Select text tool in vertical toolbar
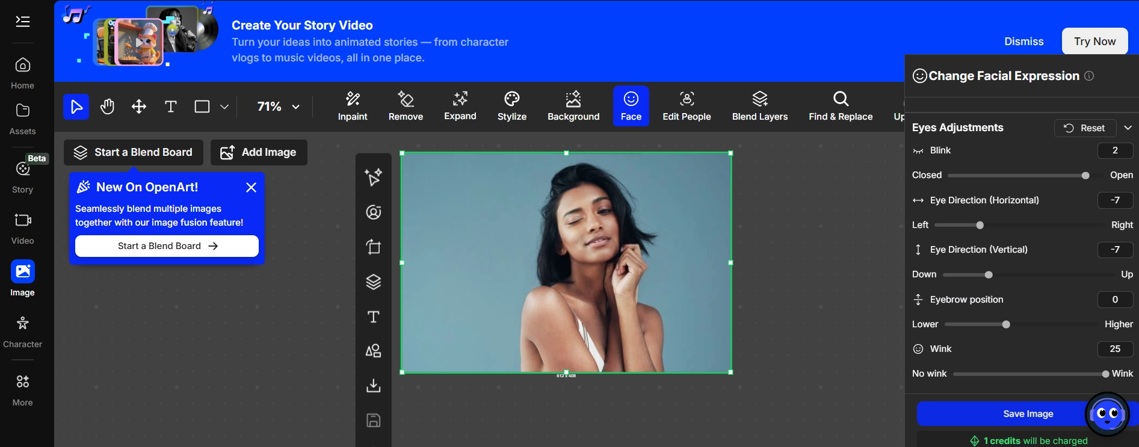This screenshot has height=447, width=1139. 373,316
